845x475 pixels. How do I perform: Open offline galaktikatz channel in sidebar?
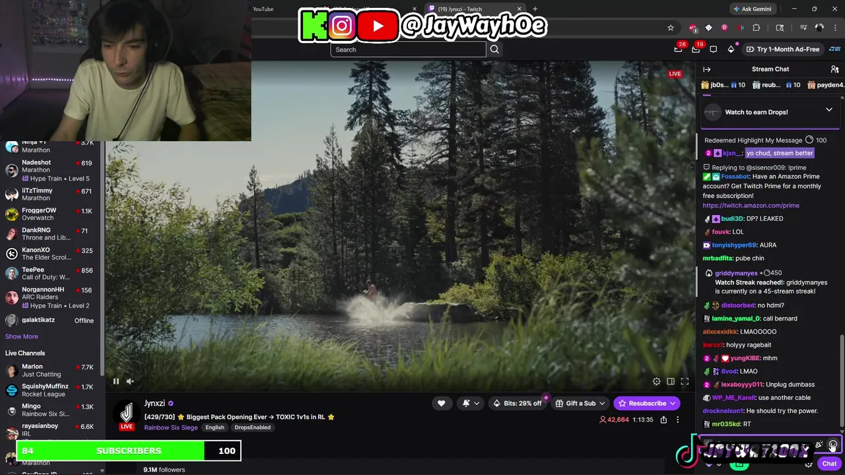[50, 320]
